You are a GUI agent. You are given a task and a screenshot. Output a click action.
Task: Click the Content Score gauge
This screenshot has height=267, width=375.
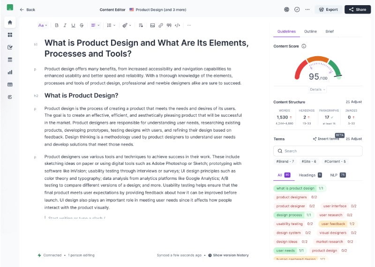pos(317,70)
